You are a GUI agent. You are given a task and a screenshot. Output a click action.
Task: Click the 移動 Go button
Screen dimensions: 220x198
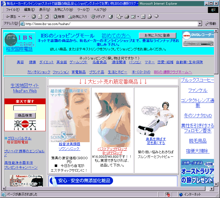tap(211, 24)
